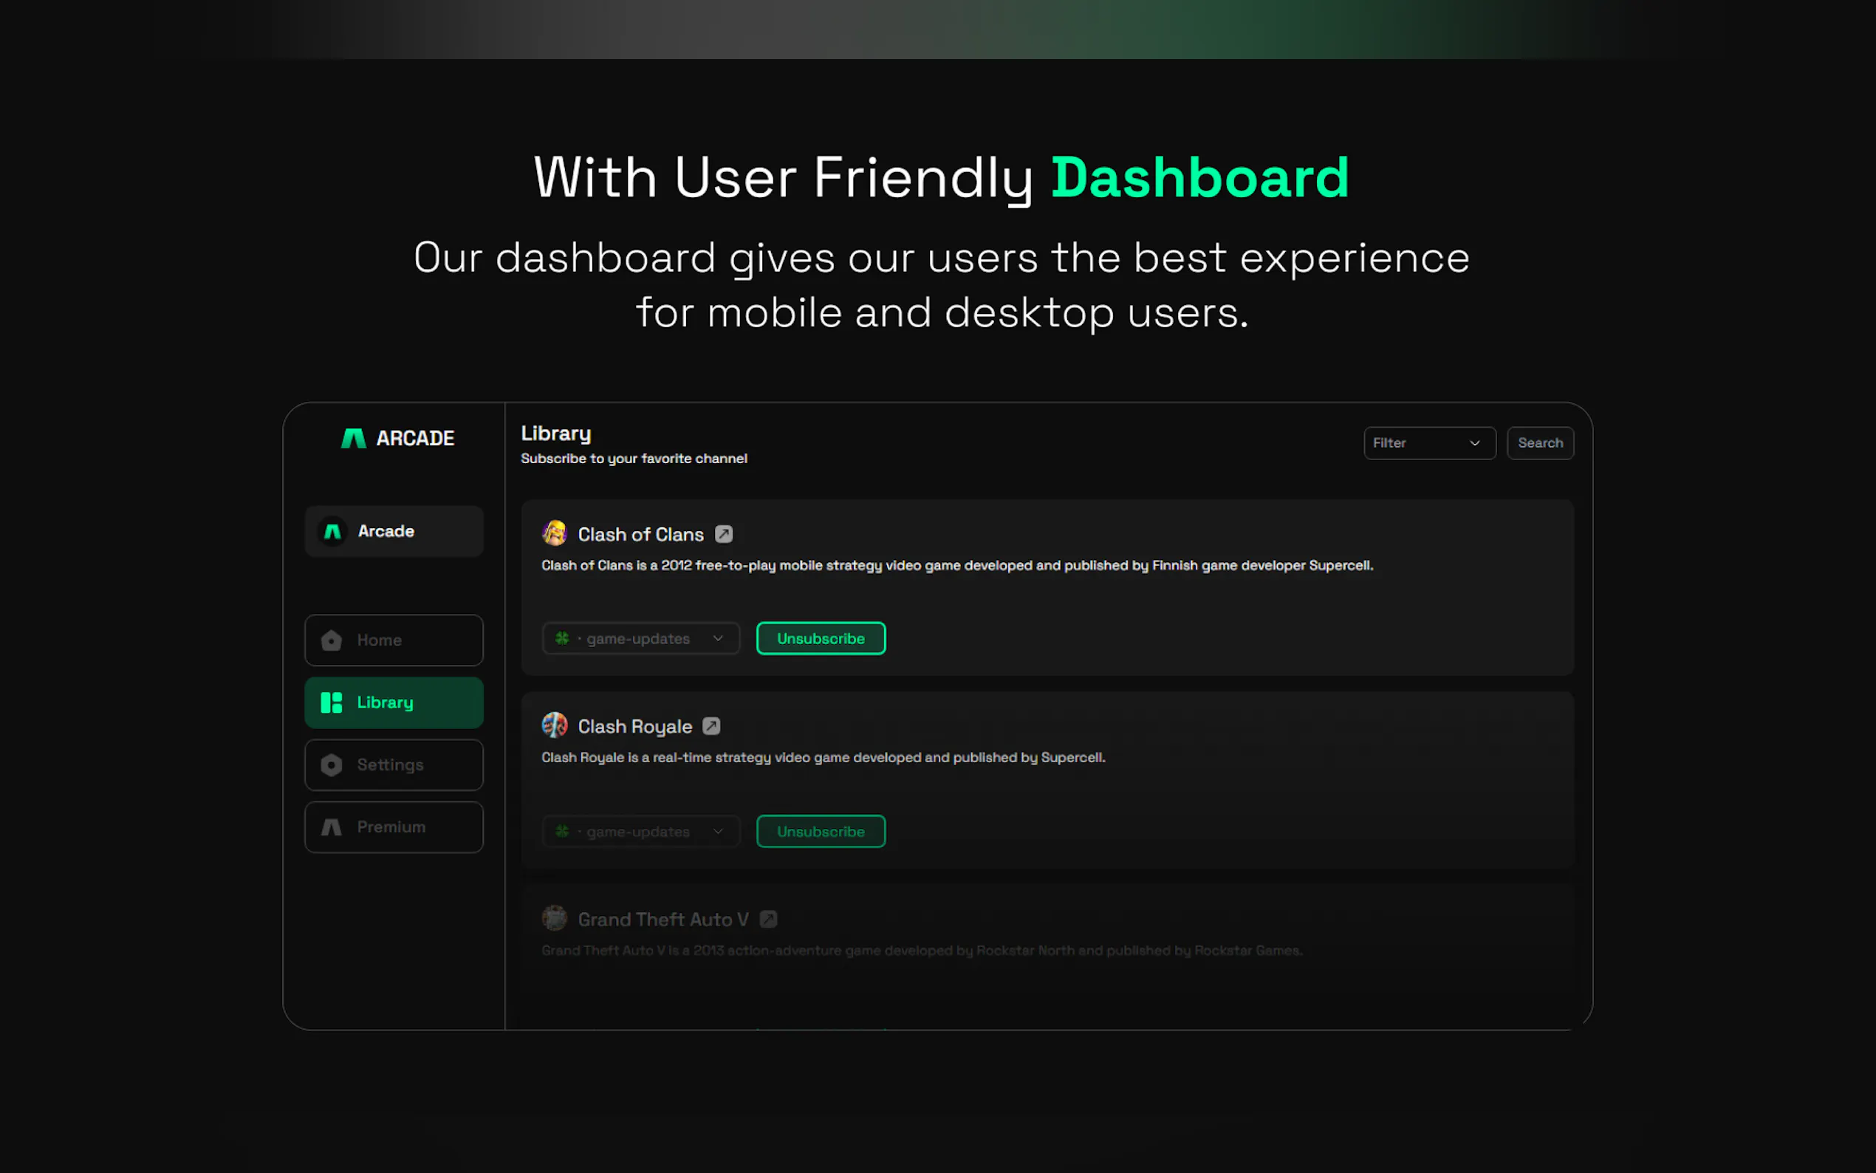This screenshot has width=1876, height=1173.
Task: Click the Search field
Action: tap(1539, 443)
